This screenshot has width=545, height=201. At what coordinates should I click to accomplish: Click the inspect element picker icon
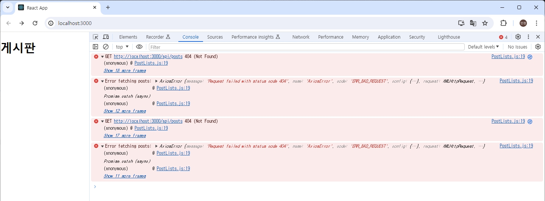click(95, 37)
